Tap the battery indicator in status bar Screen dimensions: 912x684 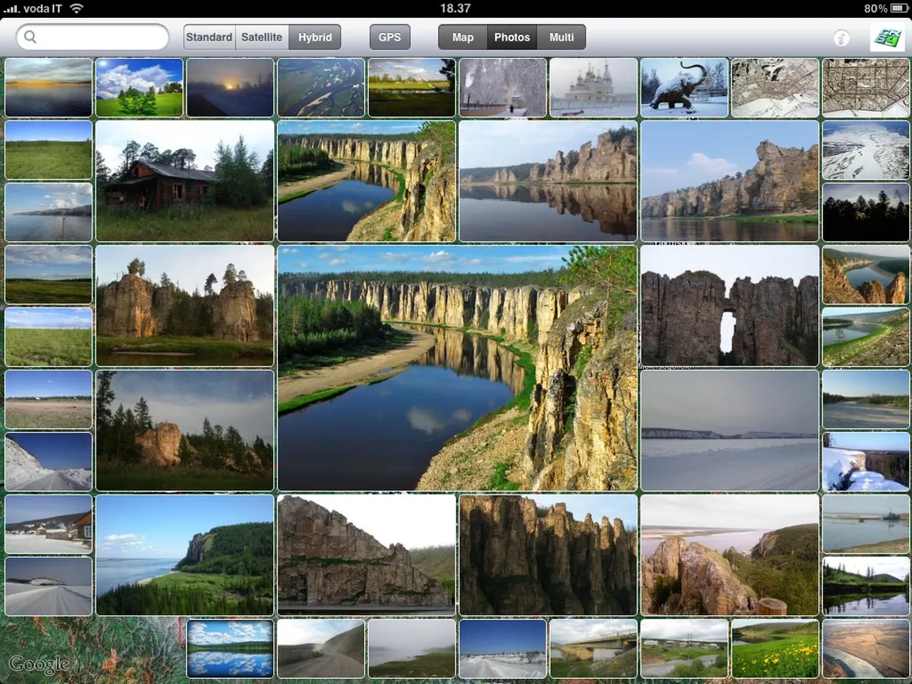pyautogui.click(x=898, y=9)
